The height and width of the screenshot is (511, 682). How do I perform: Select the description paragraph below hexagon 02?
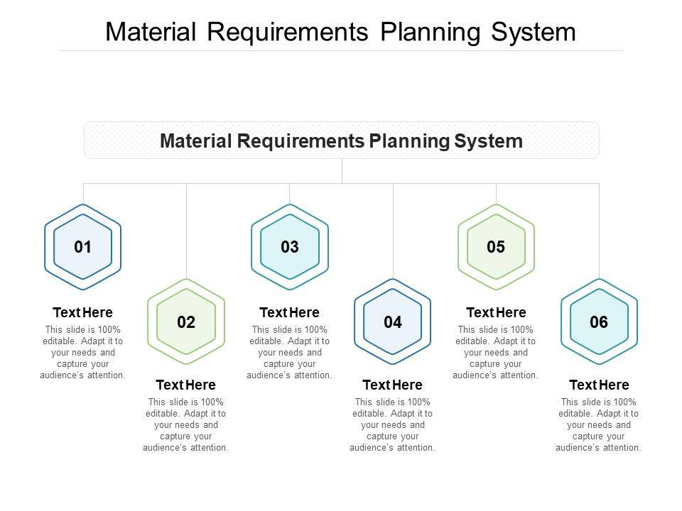click(x=185, y=425)
